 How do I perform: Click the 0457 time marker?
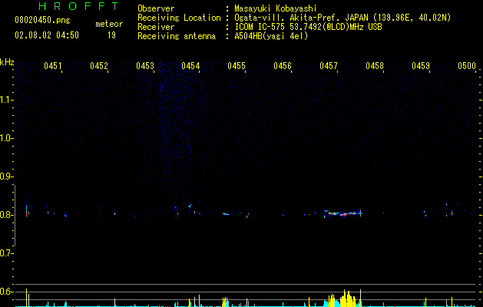point(329,66)
